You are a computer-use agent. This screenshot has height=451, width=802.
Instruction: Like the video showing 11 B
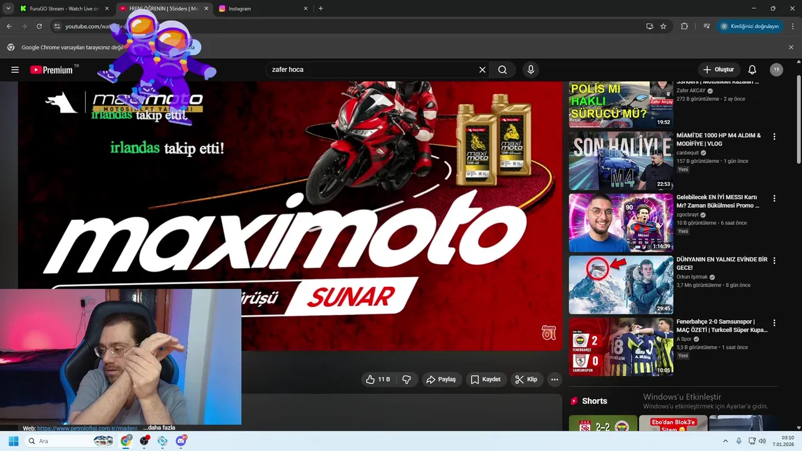pyautogui.click(x=378, y=379)
